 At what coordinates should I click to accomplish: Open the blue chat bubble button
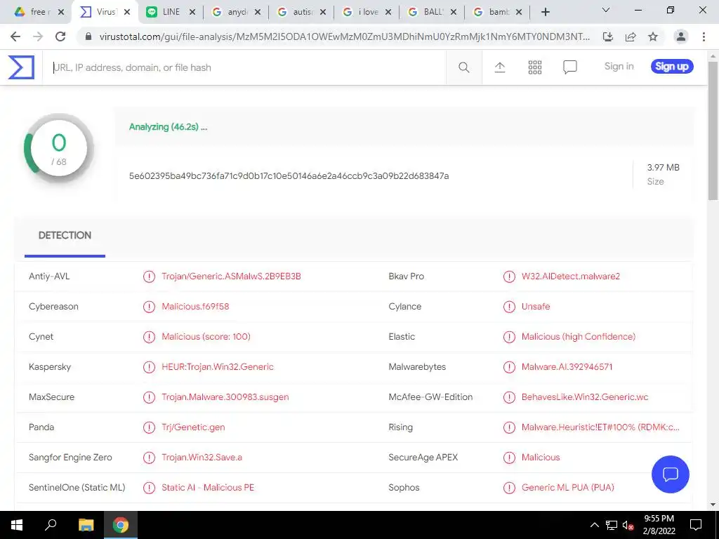670,474
